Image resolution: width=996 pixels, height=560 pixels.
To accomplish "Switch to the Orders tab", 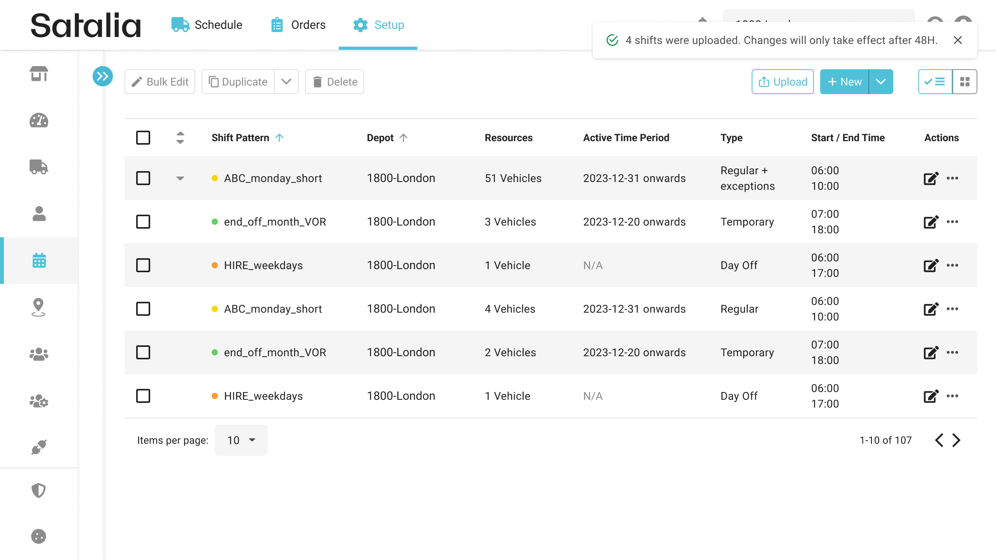I will [x=298, y=25].
